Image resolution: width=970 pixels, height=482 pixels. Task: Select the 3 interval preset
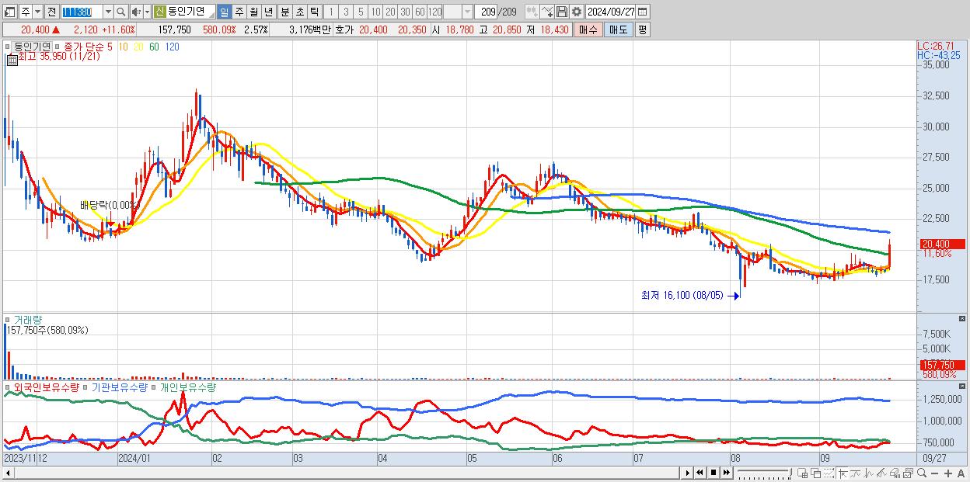(x=346, y=12)
